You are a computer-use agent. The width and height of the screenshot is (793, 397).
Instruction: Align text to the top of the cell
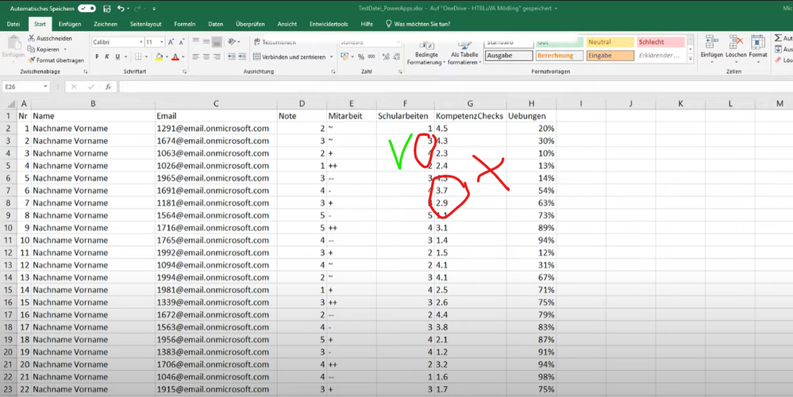click(x=196, y=42)
